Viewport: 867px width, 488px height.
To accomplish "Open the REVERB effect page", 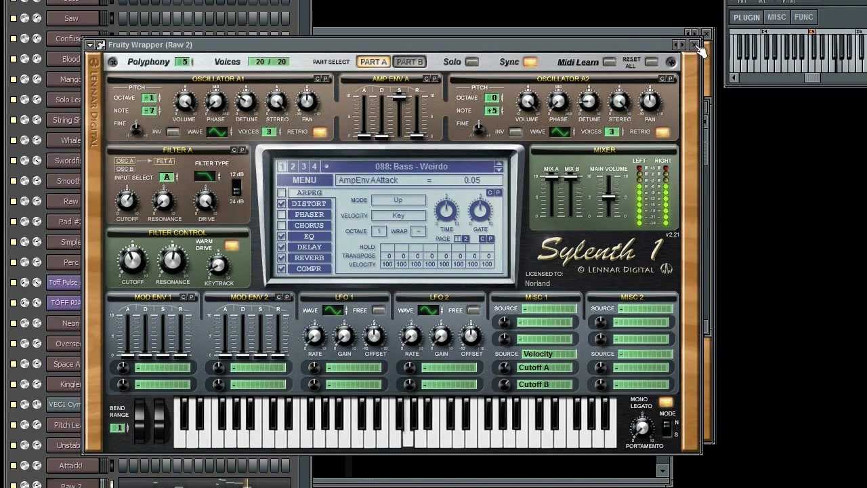I will 309,258.
